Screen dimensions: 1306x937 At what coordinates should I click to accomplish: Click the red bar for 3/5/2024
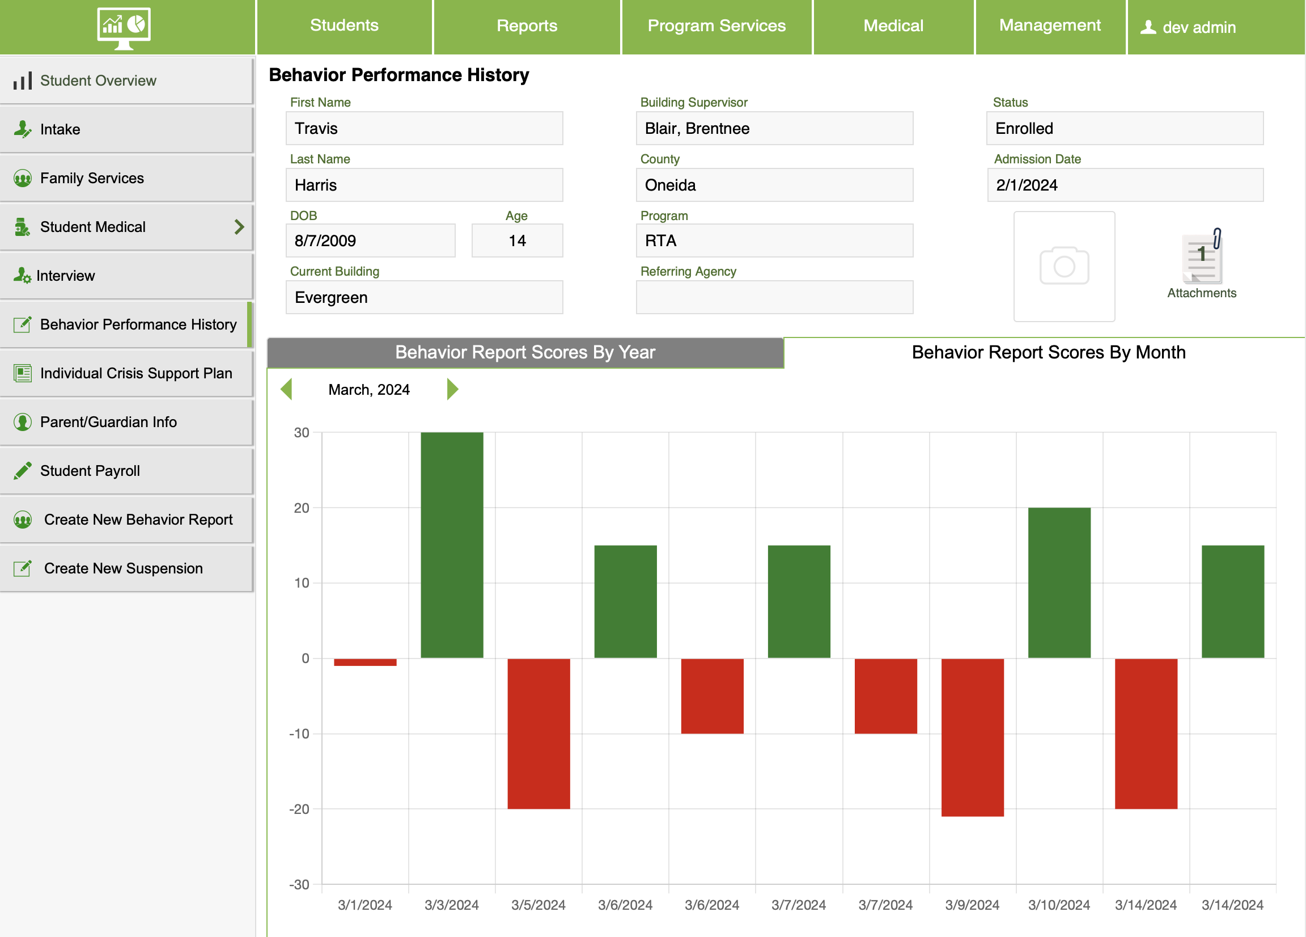tap(538, 733)
